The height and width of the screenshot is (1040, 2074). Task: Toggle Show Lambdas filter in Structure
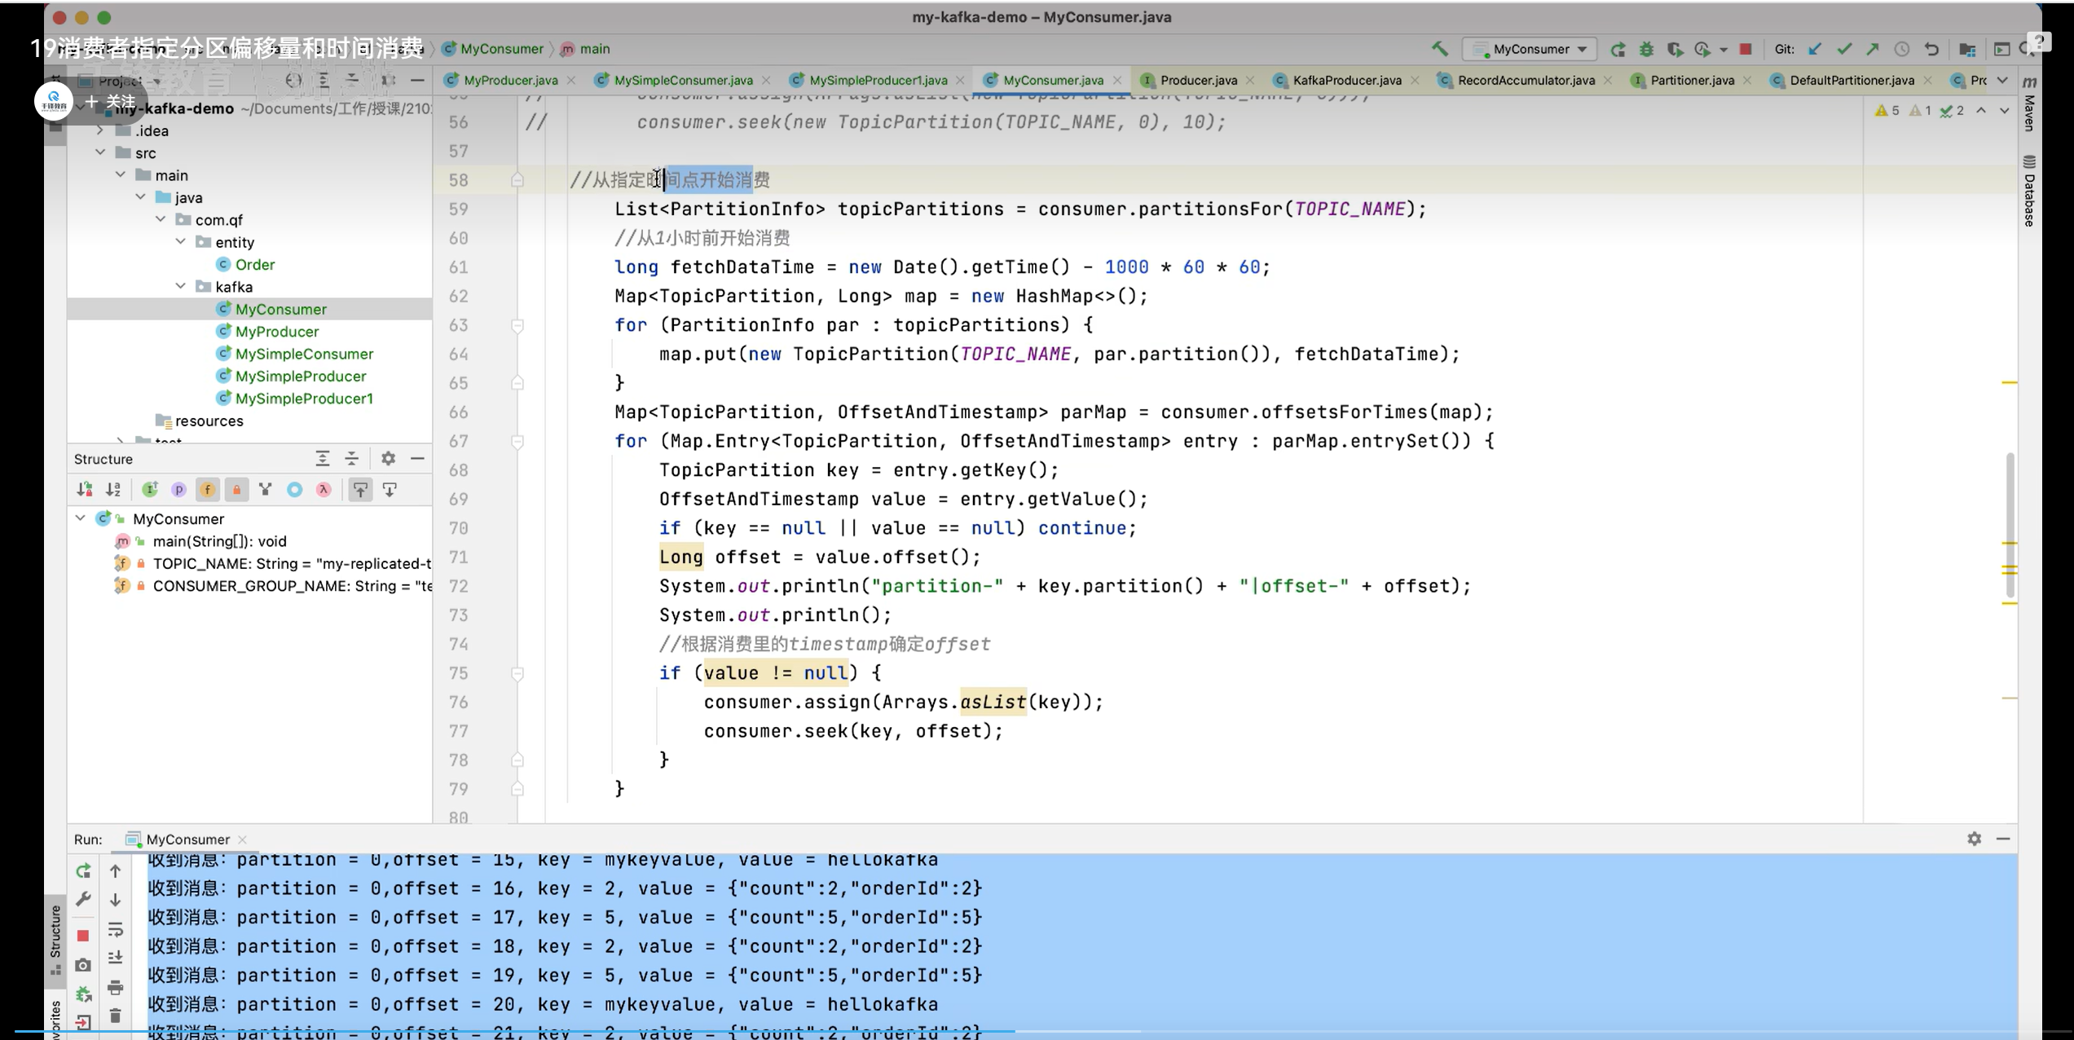tap(324, 489)
